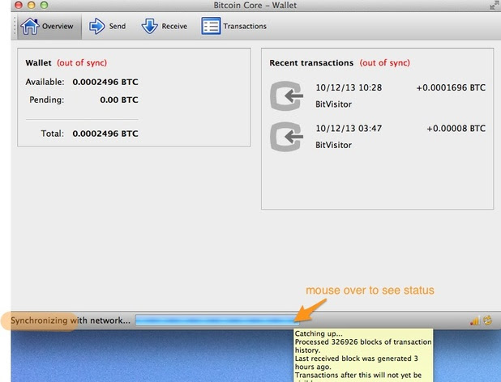Image resolution: width=501 pixels, height=382 pixels.
Task: Click the toolbar drag handle grip
Action: pos(15,26)
